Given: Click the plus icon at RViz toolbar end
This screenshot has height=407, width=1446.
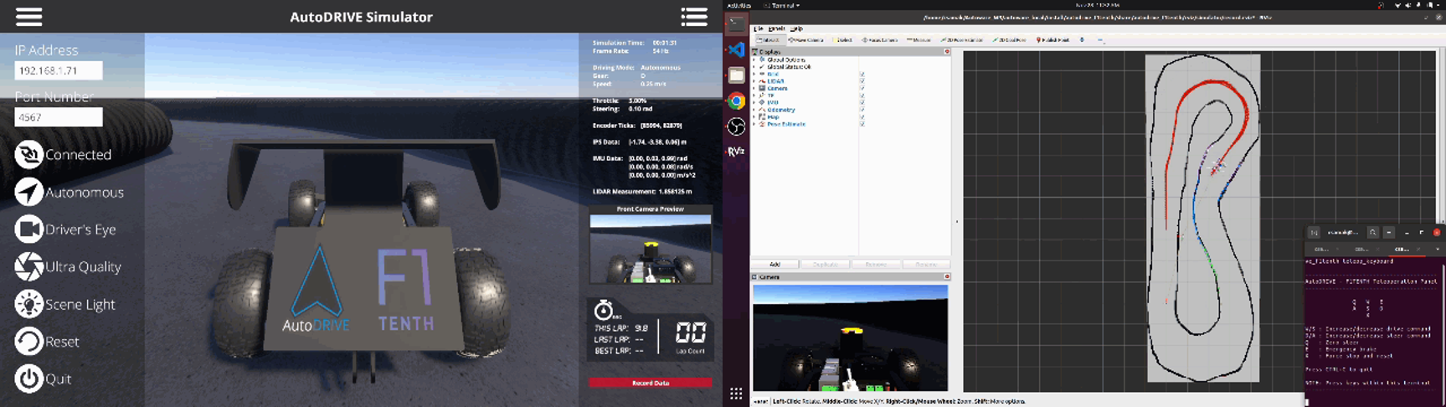Looking at the screenshot, I should [x=1082, y=39].
